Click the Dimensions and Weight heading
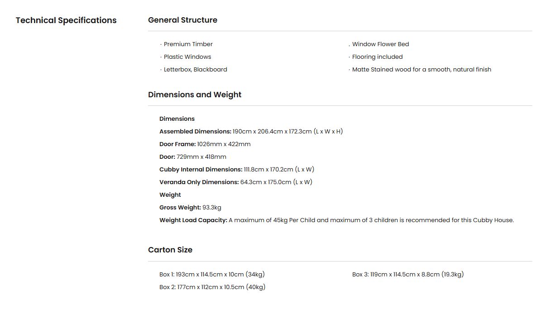Screen dimensions: 558x309 click(x=195, y=95)
